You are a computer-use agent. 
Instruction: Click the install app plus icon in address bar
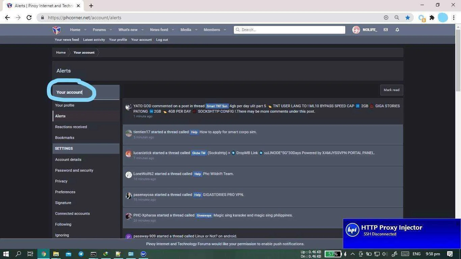386,18
